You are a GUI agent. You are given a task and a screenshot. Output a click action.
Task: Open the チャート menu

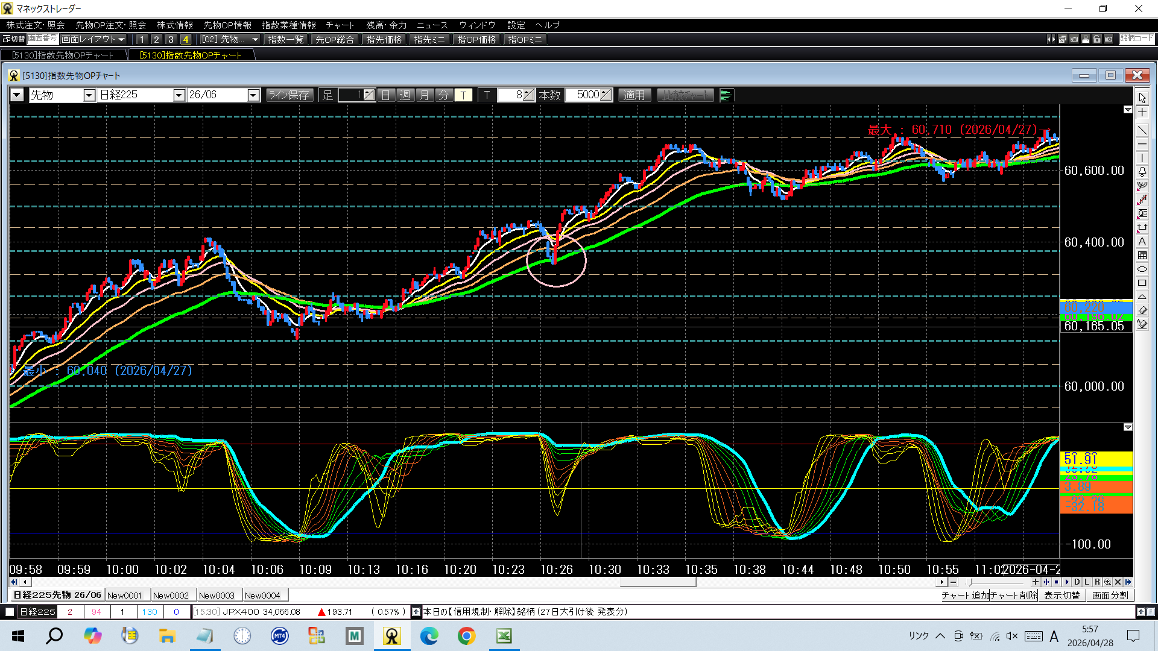pos(340,25)
